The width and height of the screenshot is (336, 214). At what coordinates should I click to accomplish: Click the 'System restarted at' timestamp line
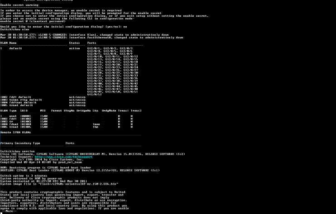click(x=44, y=181)
